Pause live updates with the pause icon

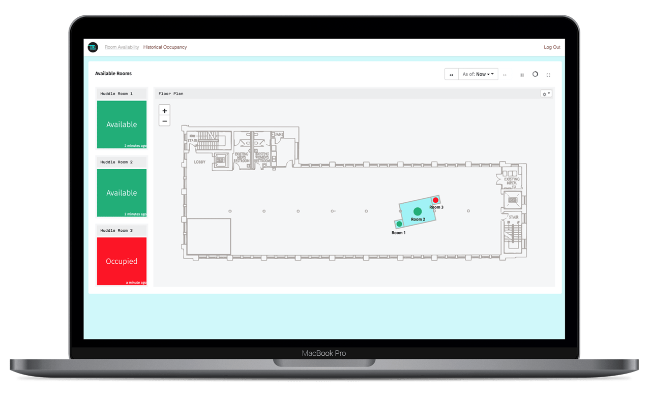(x=522, y=75)
